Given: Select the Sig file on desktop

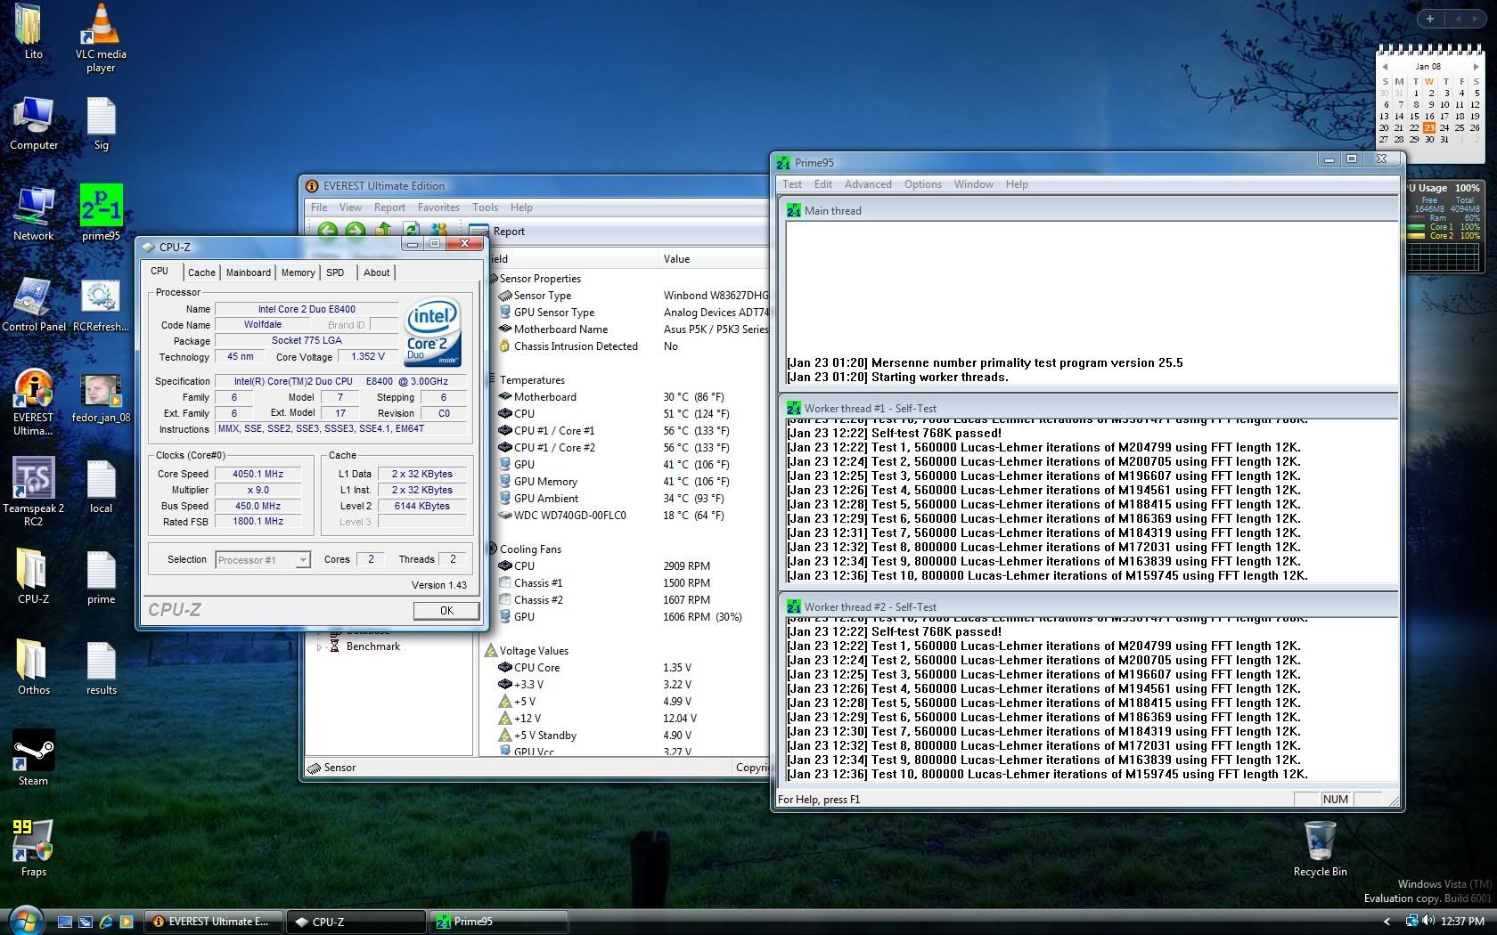Looking at the screenshot, I should click(x=101, y=124).
